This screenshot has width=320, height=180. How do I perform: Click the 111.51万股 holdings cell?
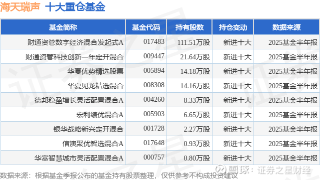pos(193,42)
